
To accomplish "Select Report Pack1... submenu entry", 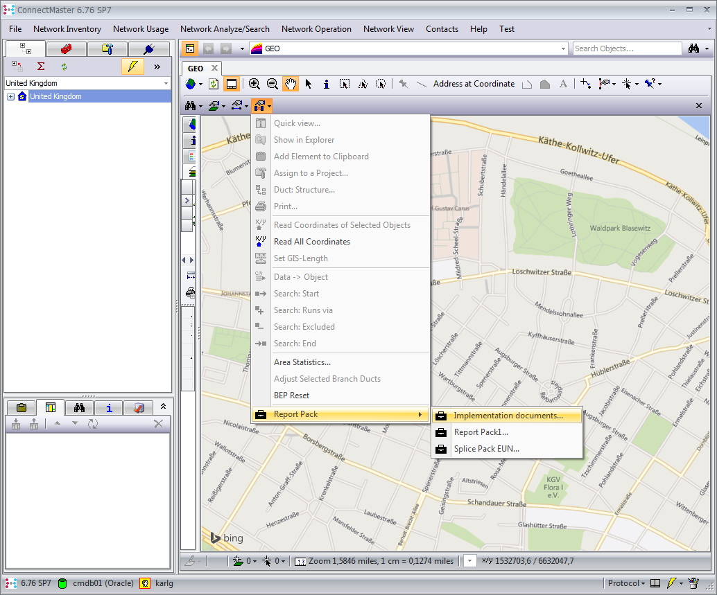I will 507,432.
